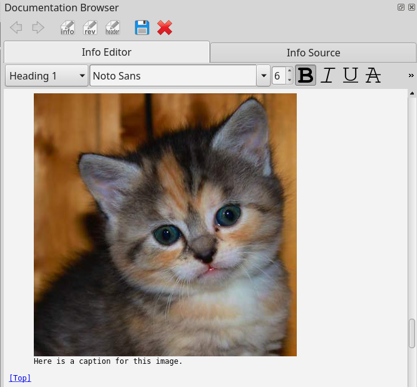Toggle bold formatting
417x387 pixels.
(306, 75)
